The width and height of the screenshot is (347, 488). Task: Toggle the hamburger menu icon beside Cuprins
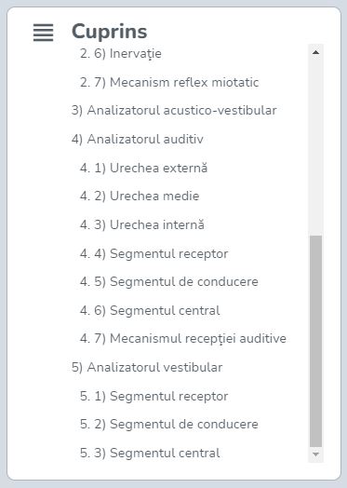click(x=43, y=33)
